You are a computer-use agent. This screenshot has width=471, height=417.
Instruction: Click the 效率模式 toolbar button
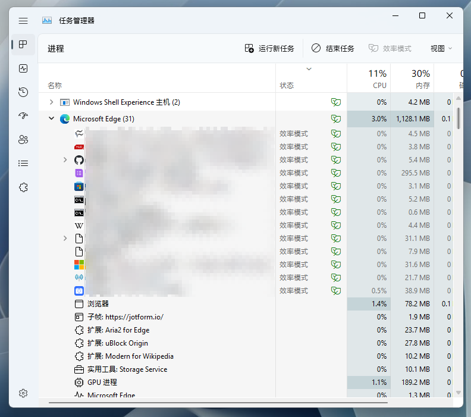[x=390, y=48]
